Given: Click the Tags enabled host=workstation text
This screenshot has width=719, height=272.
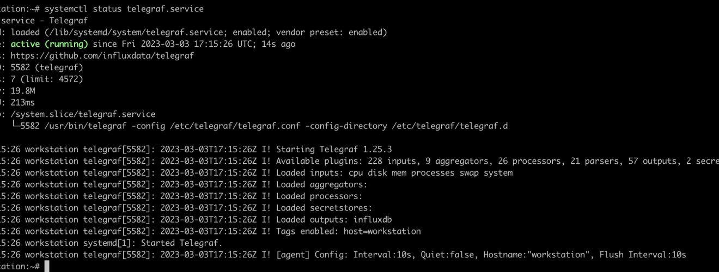Looking at the screenshot, I should (349, 231).
